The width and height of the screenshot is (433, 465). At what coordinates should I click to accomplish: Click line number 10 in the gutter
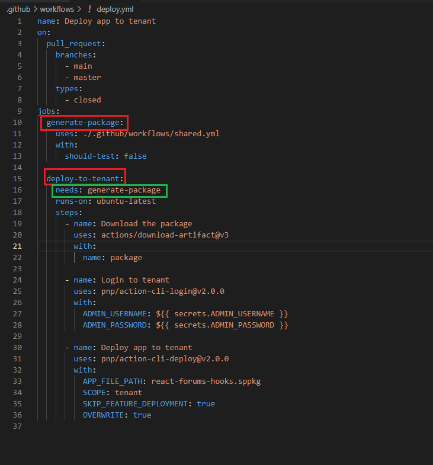tap(18, 123)
